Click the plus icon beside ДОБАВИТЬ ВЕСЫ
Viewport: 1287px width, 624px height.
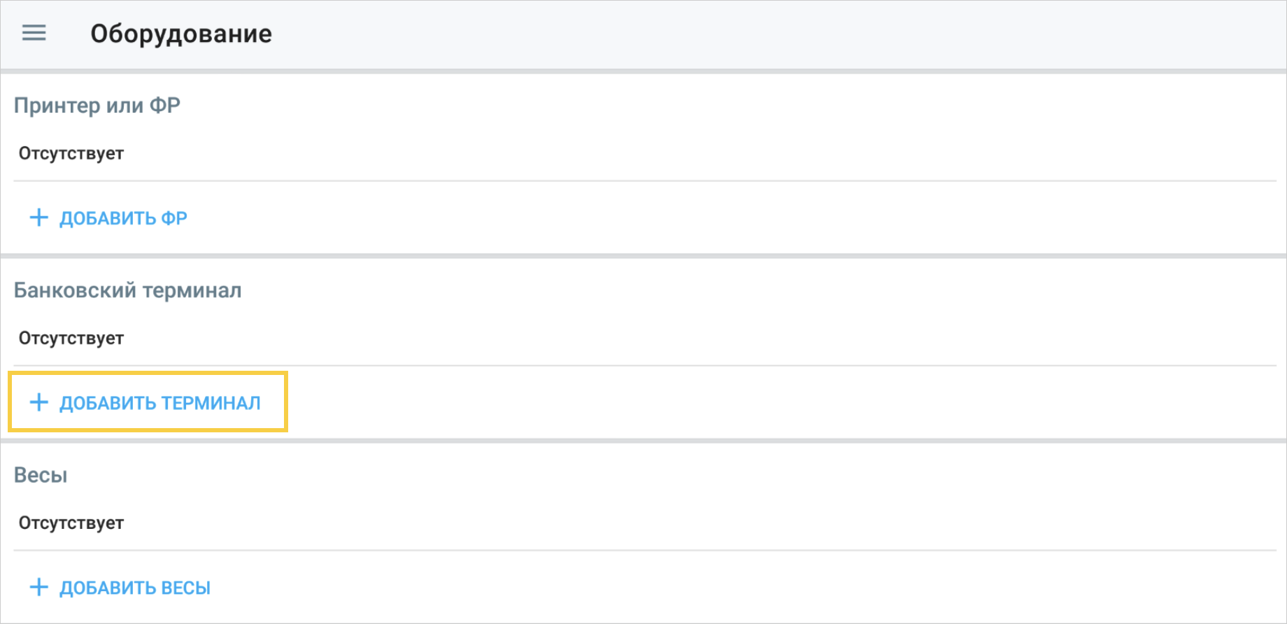pos(39,587)
